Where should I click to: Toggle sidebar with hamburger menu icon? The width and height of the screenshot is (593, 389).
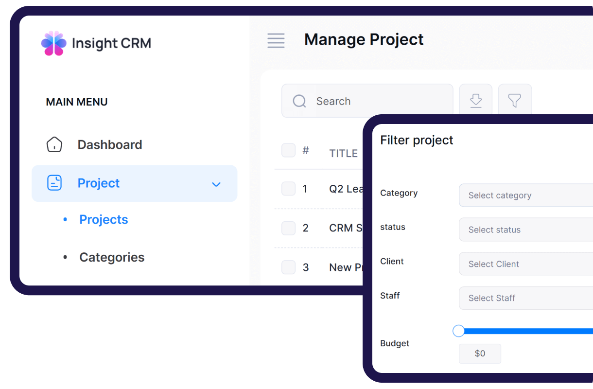pyautogui.click(x=276, y=40)
